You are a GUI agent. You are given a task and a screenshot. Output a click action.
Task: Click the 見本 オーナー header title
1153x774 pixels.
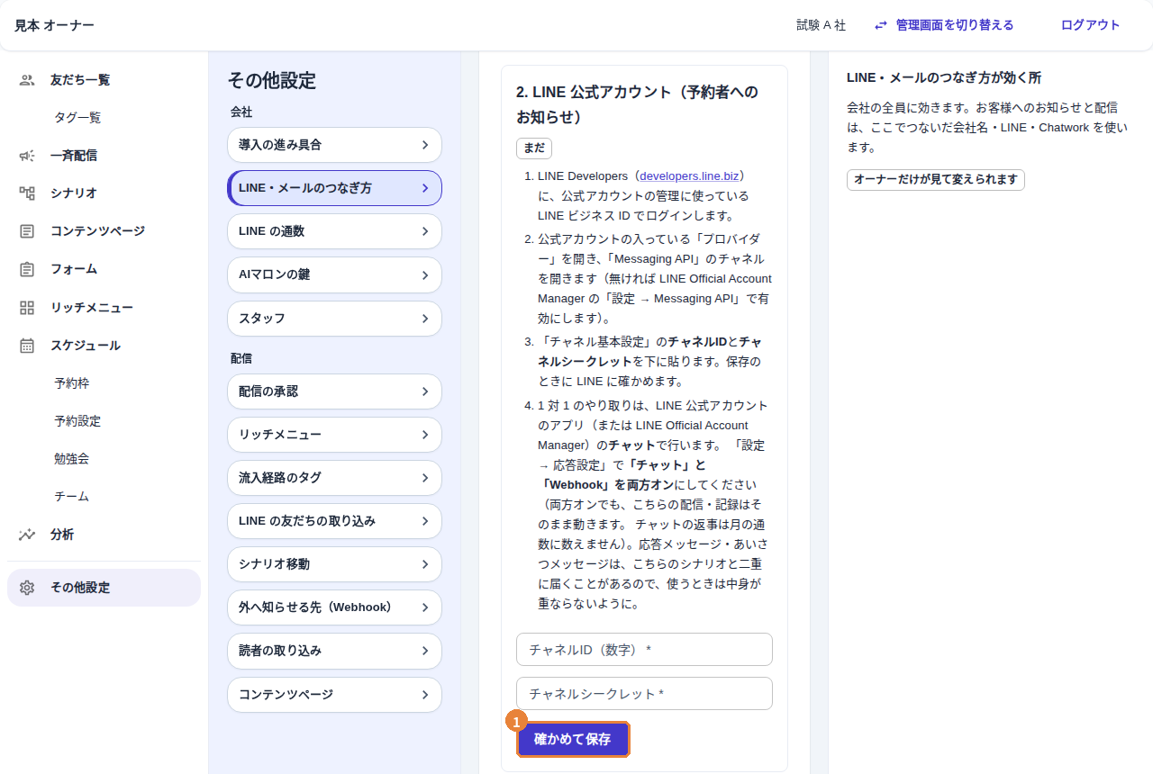point(54,25)
